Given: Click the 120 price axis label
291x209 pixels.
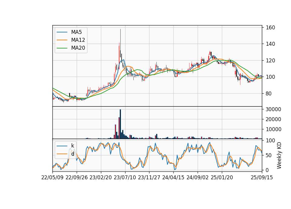Looking at the screenshot, I should click(270, 61).
